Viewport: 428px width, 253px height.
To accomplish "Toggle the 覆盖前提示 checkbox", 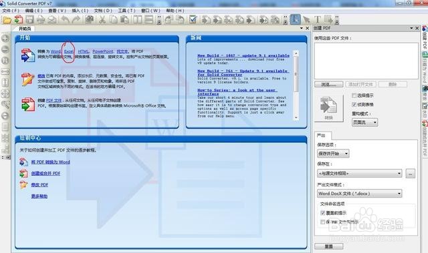I will point(322,213).
